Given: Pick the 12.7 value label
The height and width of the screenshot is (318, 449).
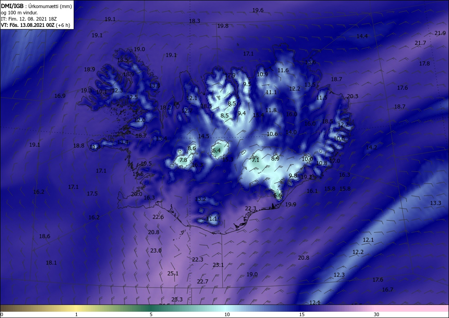Looking at the screenshot, I should click(187, 111).
